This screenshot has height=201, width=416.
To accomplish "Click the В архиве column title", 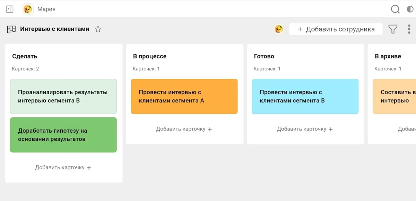I will pyautogui.click(x=388, y=56).
